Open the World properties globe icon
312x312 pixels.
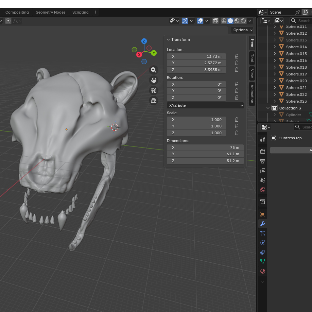tap(262, 190)
